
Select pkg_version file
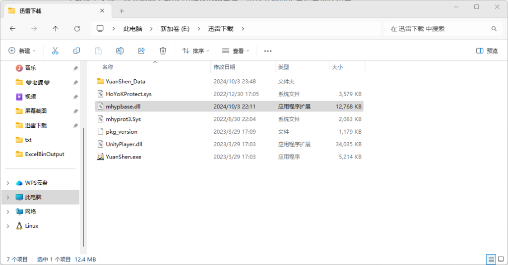coord(229,132)
